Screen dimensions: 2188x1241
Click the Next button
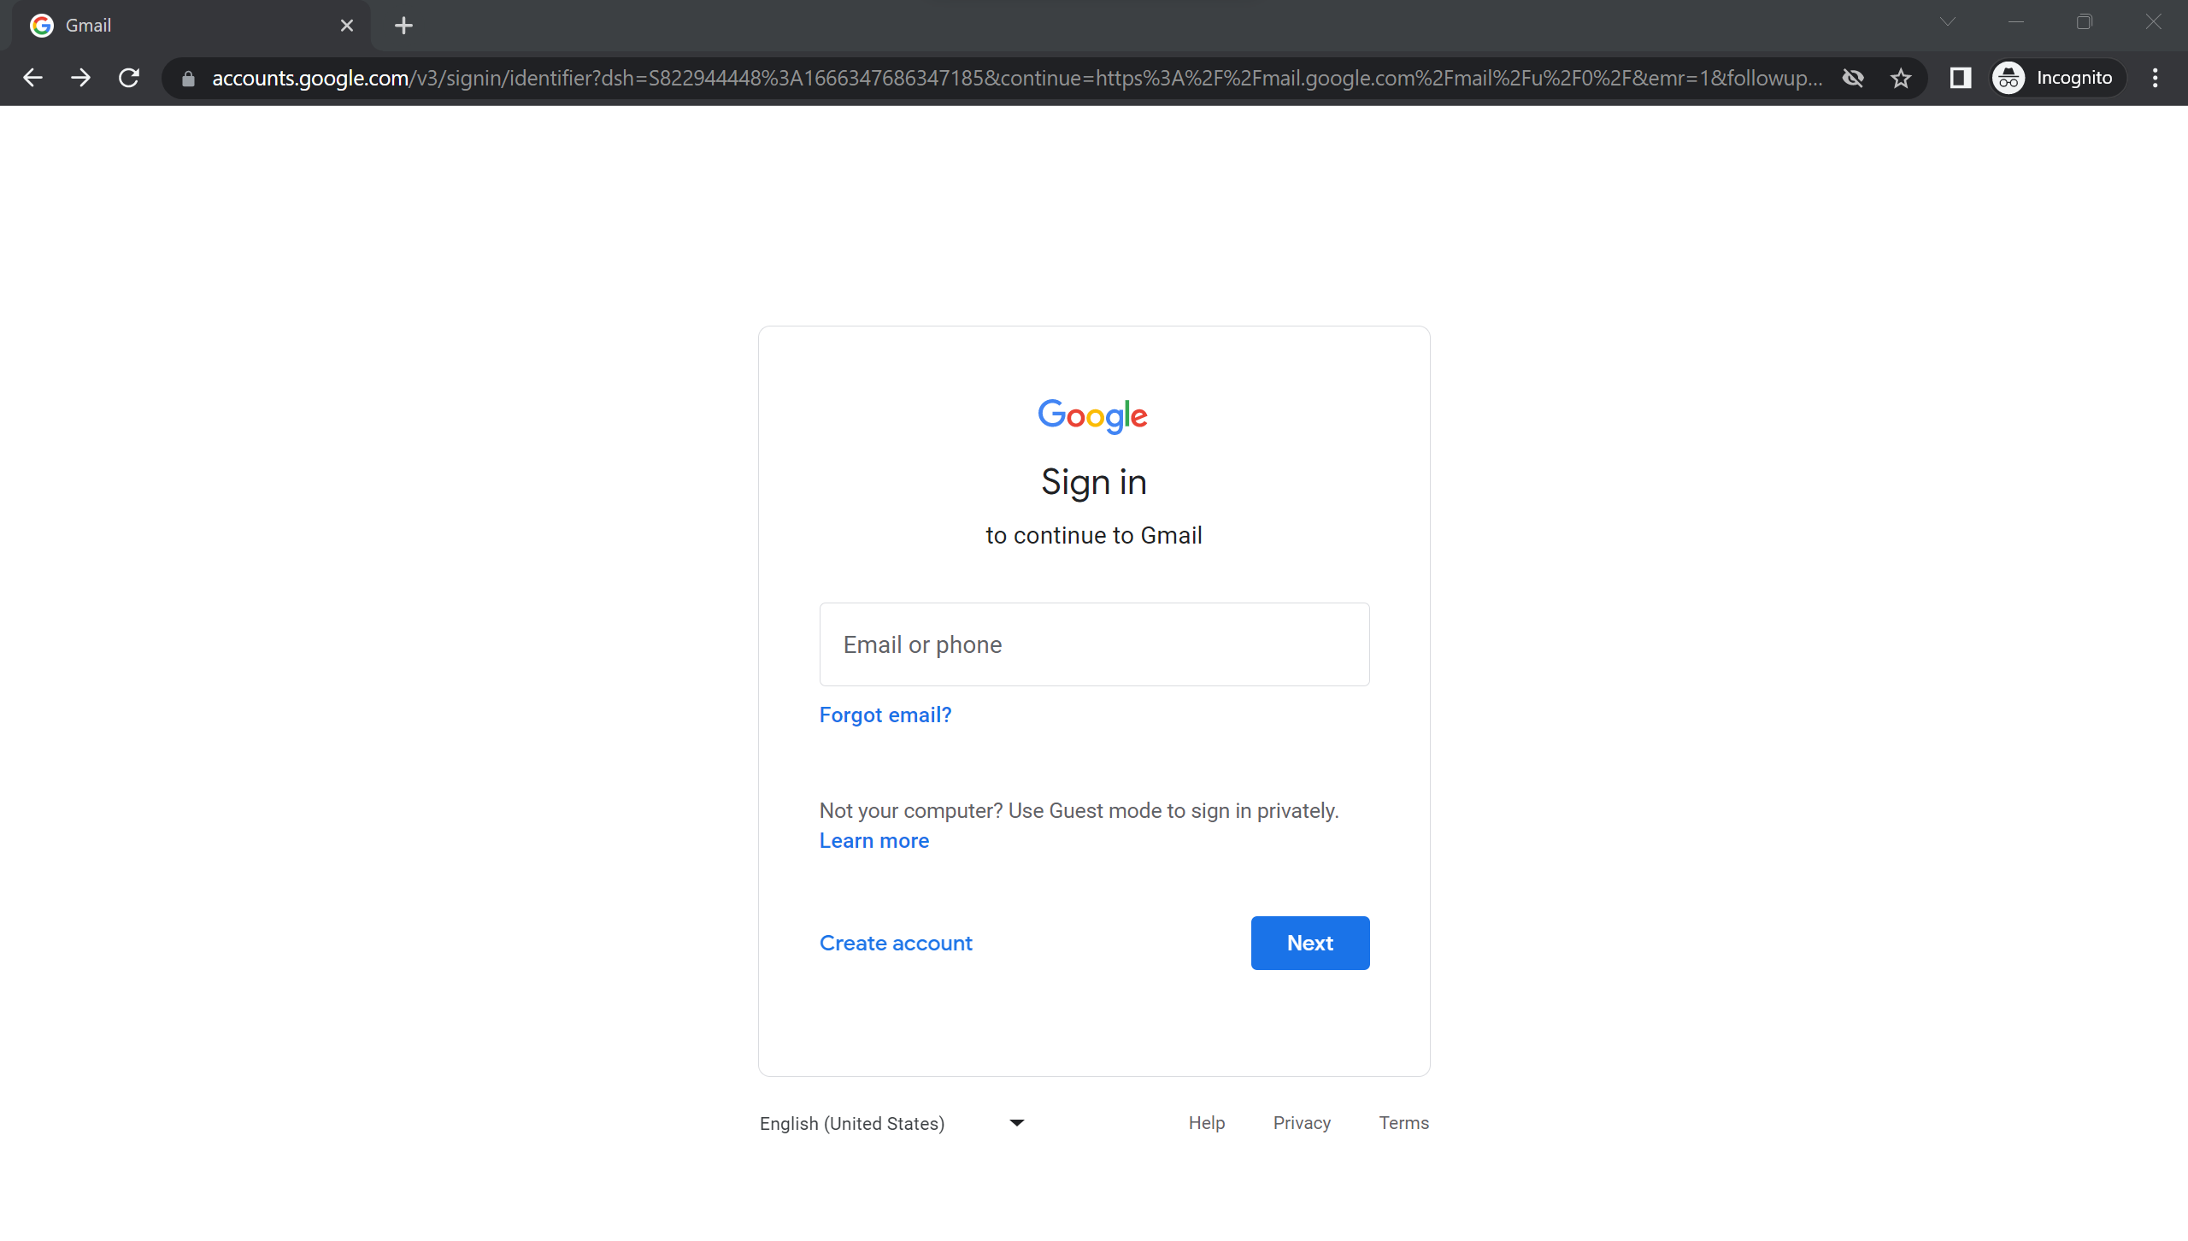coord(1309,943)
